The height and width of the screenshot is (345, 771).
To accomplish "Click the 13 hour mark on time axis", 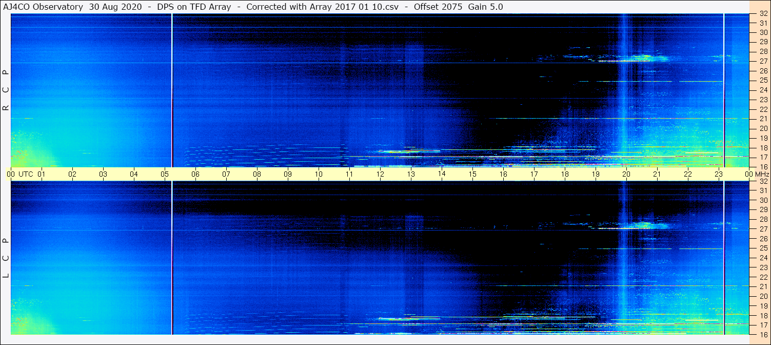I will (411, 175).
